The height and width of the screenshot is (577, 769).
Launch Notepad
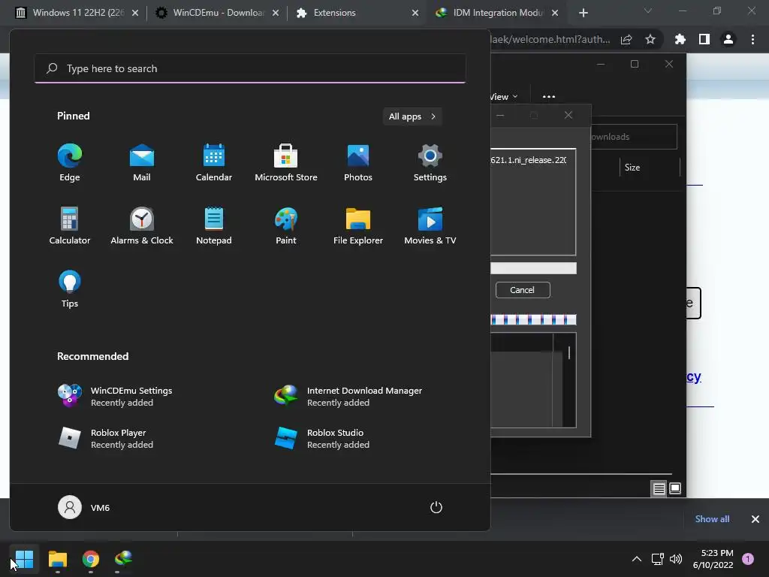214,225
